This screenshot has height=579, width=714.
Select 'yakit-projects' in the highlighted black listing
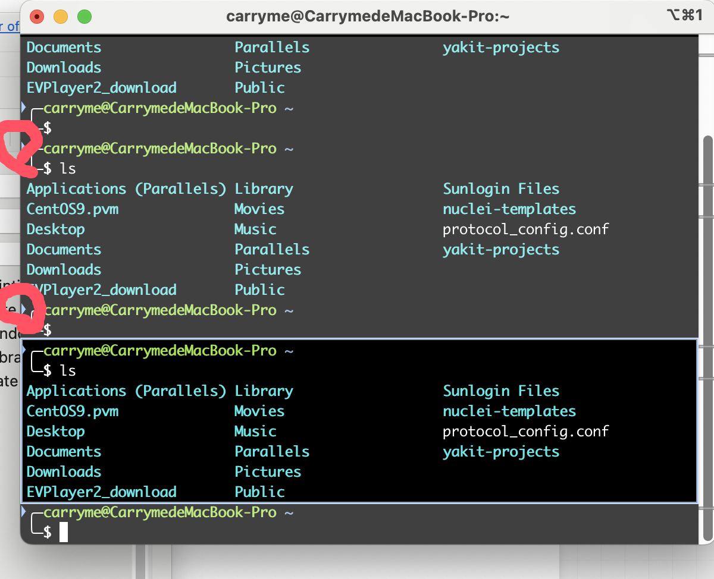501,452
